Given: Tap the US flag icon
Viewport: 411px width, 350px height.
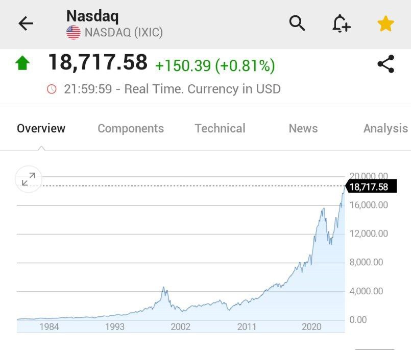Looking at the screenshot, I should pyautogui.click(x=74, y=33).
